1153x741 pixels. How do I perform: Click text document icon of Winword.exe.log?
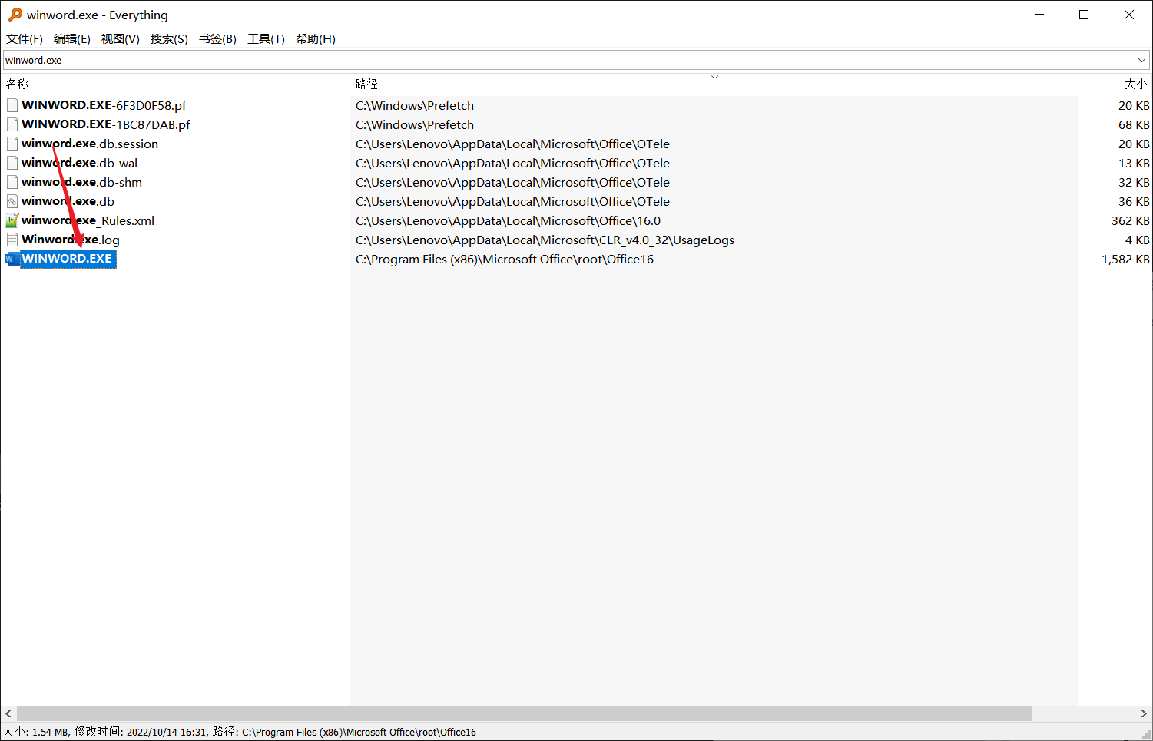pos(12,240)
